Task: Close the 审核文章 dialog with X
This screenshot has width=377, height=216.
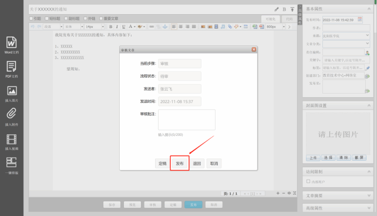Action: tap(254, 49)
